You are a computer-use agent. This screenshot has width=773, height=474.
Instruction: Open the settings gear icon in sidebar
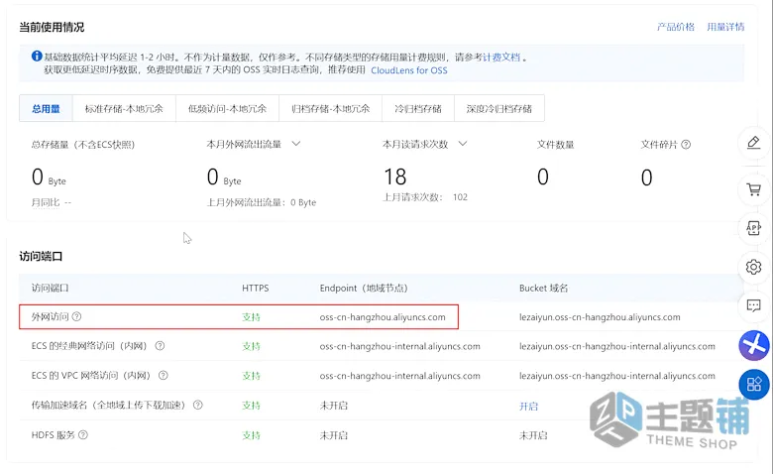click(753, 267)
